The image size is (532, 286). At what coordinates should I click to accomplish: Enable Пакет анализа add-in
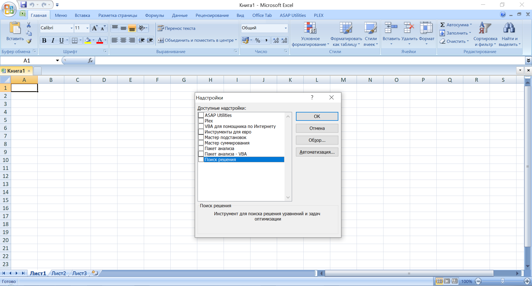pos(201,148)
